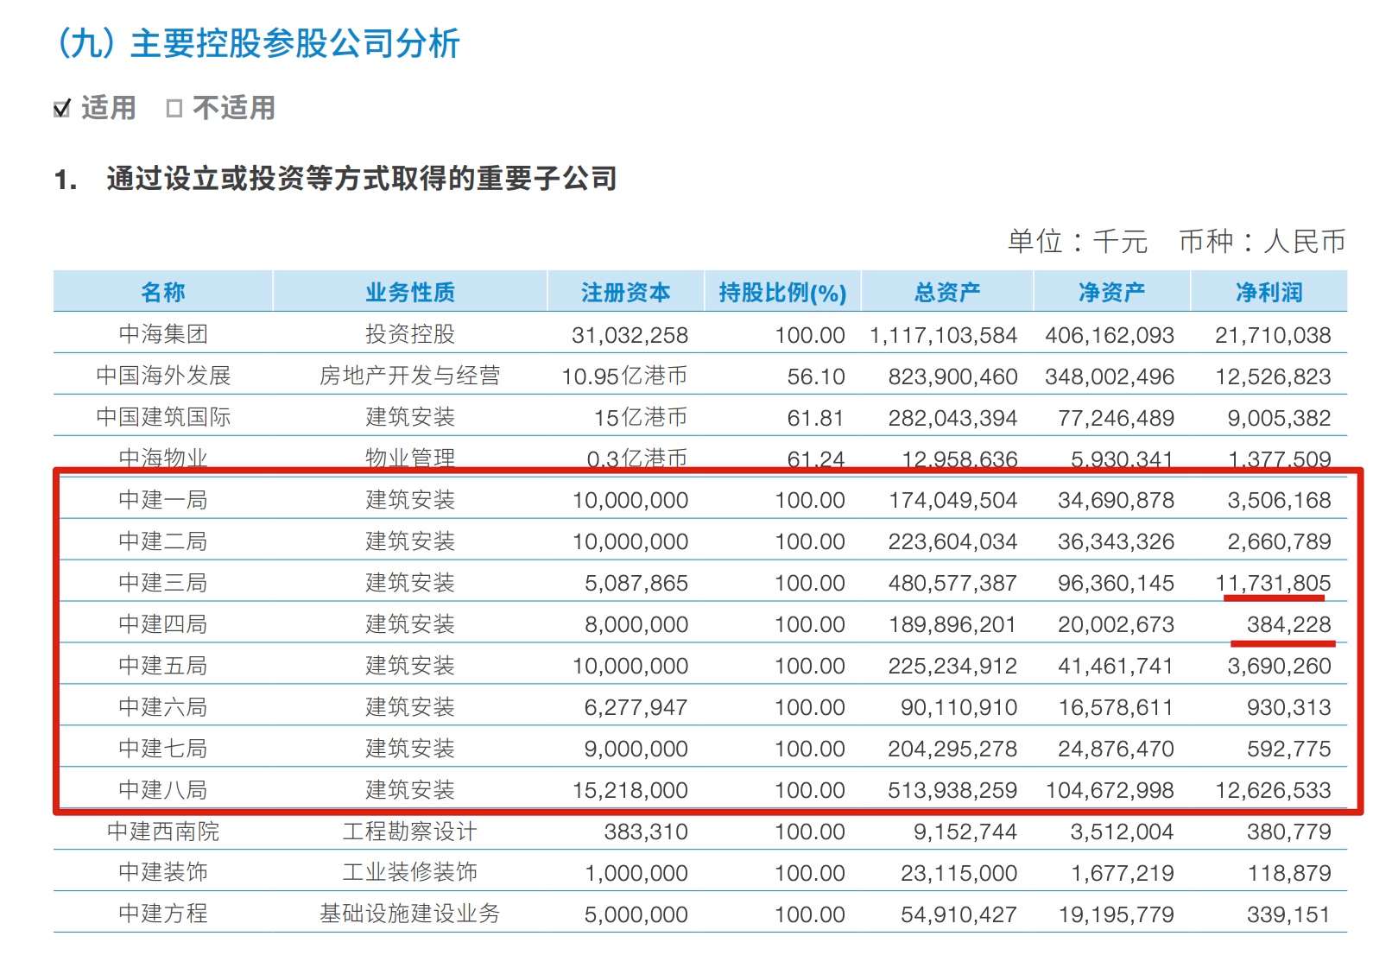
Task: Click the shareholding value 61.81
Action: tap(816, 418)
